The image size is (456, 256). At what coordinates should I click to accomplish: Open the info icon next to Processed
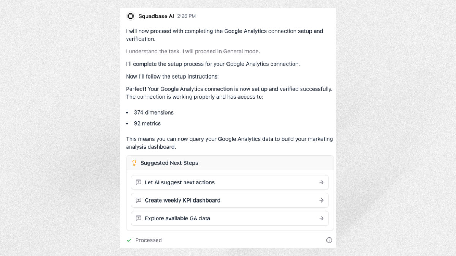[329, 240]
